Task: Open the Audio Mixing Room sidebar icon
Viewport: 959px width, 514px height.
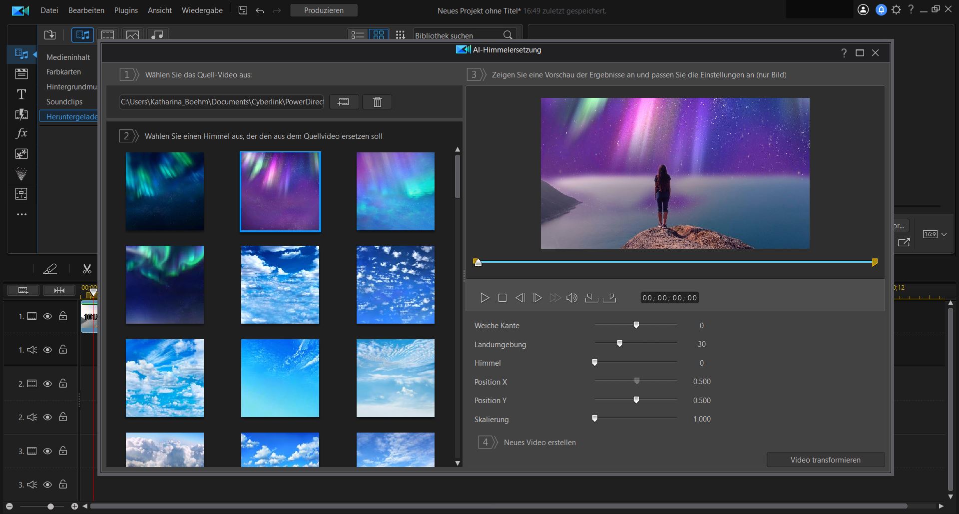Action: [21, 194]
